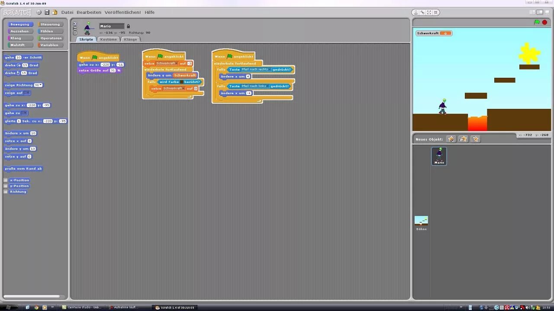This screenshot has height=311, width=554.
Task: Select the delete scissors tool
Action: tap(423, 12)
